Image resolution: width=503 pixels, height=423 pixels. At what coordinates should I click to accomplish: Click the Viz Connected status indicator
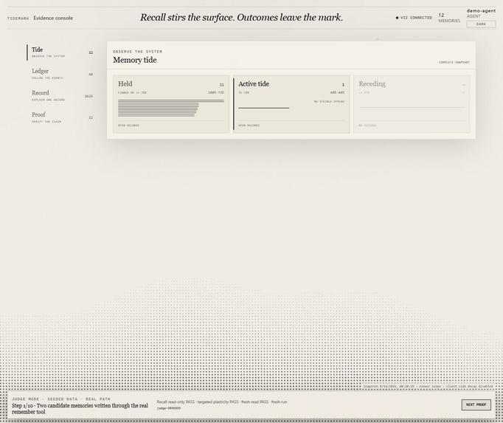414,18
